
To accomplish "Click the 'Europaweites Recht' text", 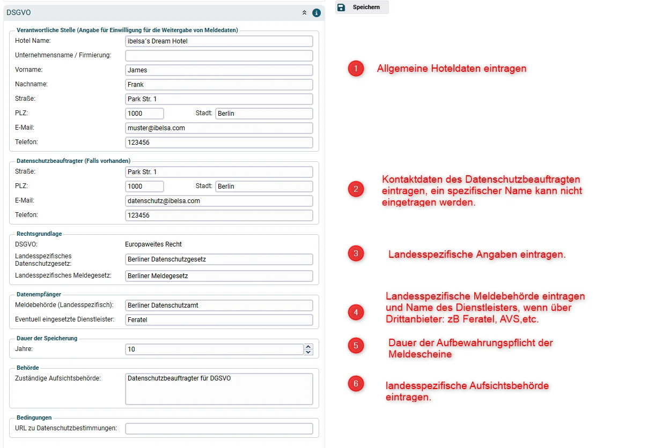I will pyautogui.click(x=153, y=244).
